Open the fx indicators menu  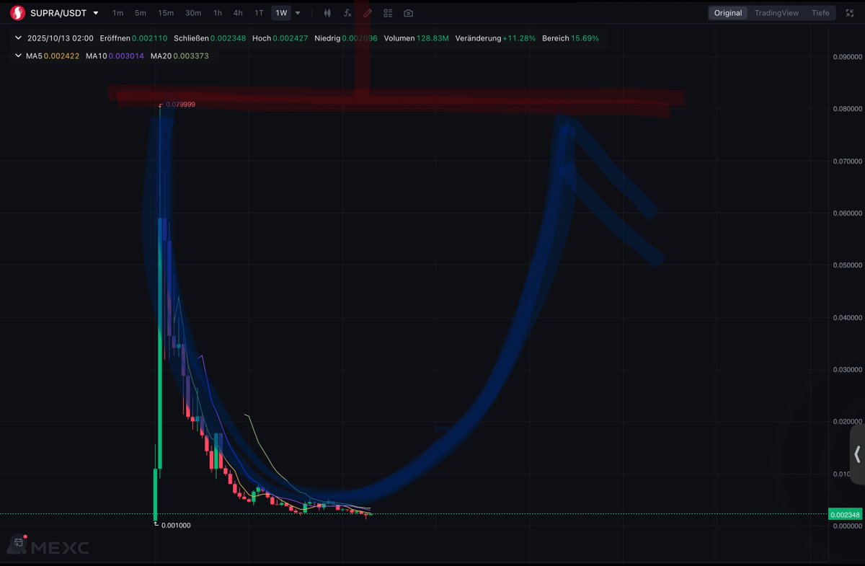(x=347, y=13)
